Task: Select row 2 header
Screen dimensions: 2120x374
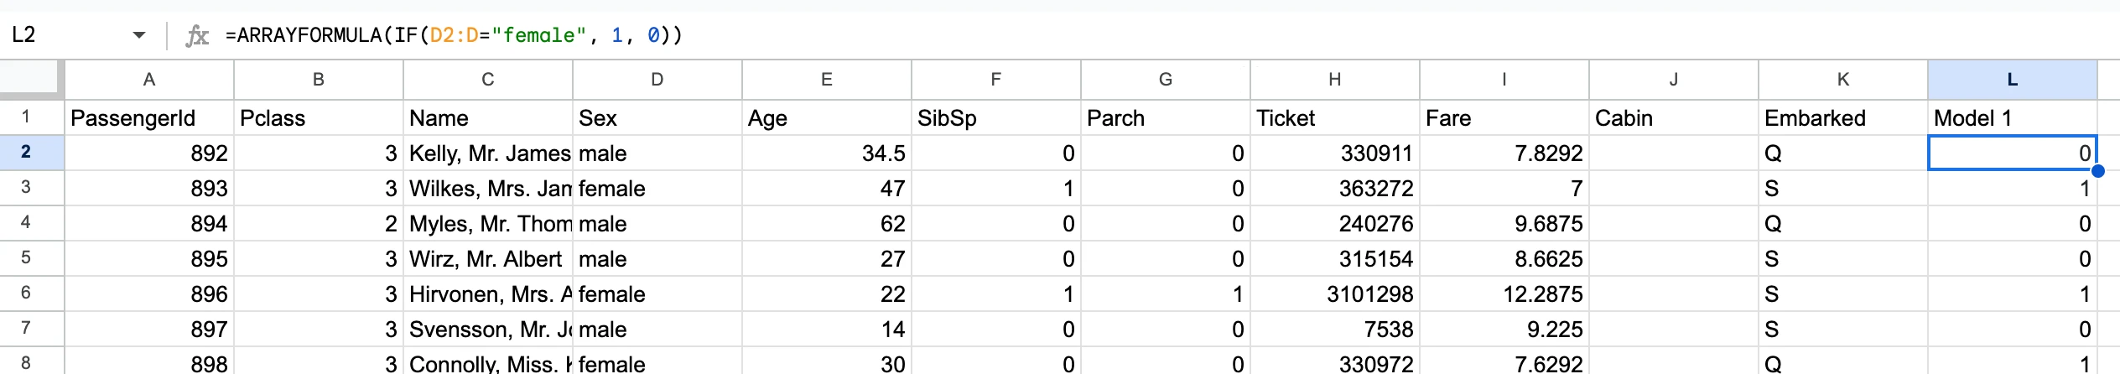Action: click(x=26, y=153)
